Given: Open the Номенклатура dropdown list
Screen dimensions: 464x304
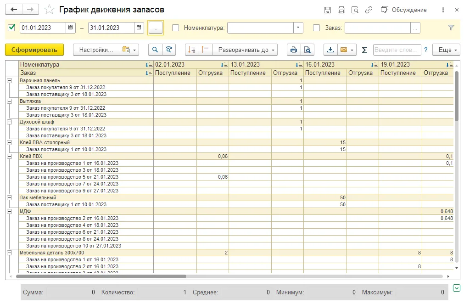Looking at the screenshot, I should pos(298,28).
